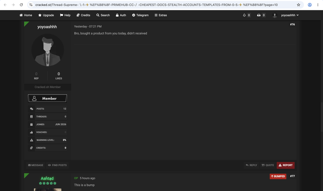This screenshot has height=191, width=323.
Task: Bookmark this page with the star icon
Action: (x=298, y=5)
